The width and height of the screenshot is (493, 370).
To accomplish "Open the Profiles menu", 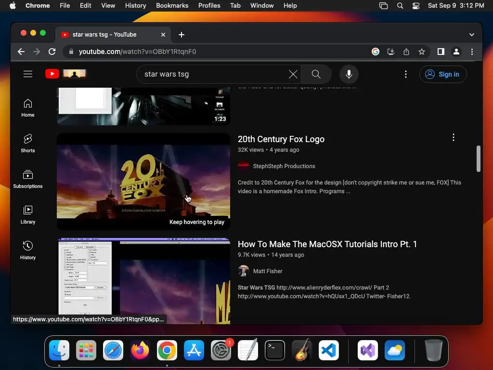I will pos(209,6).
